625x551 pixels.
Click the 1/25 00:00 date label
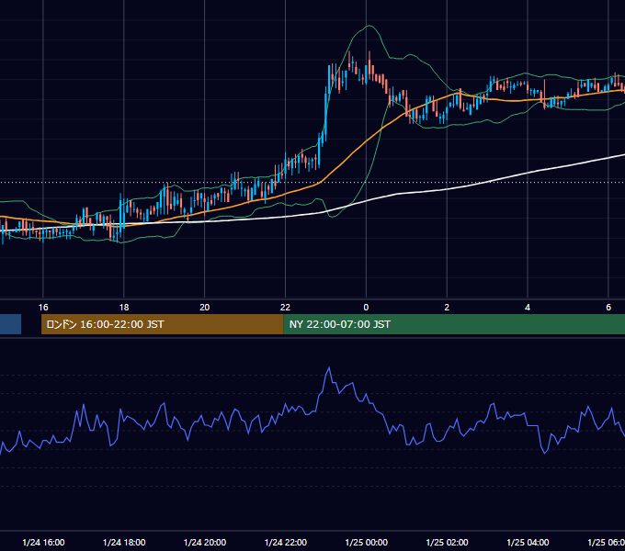coord(367,542)
